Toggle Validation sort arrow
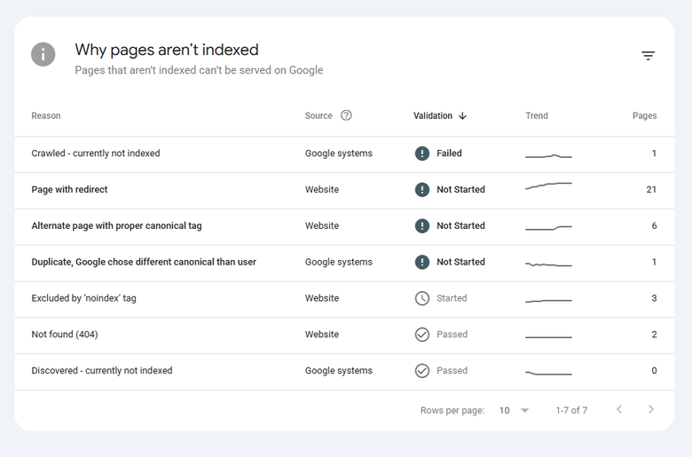The image size is (692, 457). [462, 115]
